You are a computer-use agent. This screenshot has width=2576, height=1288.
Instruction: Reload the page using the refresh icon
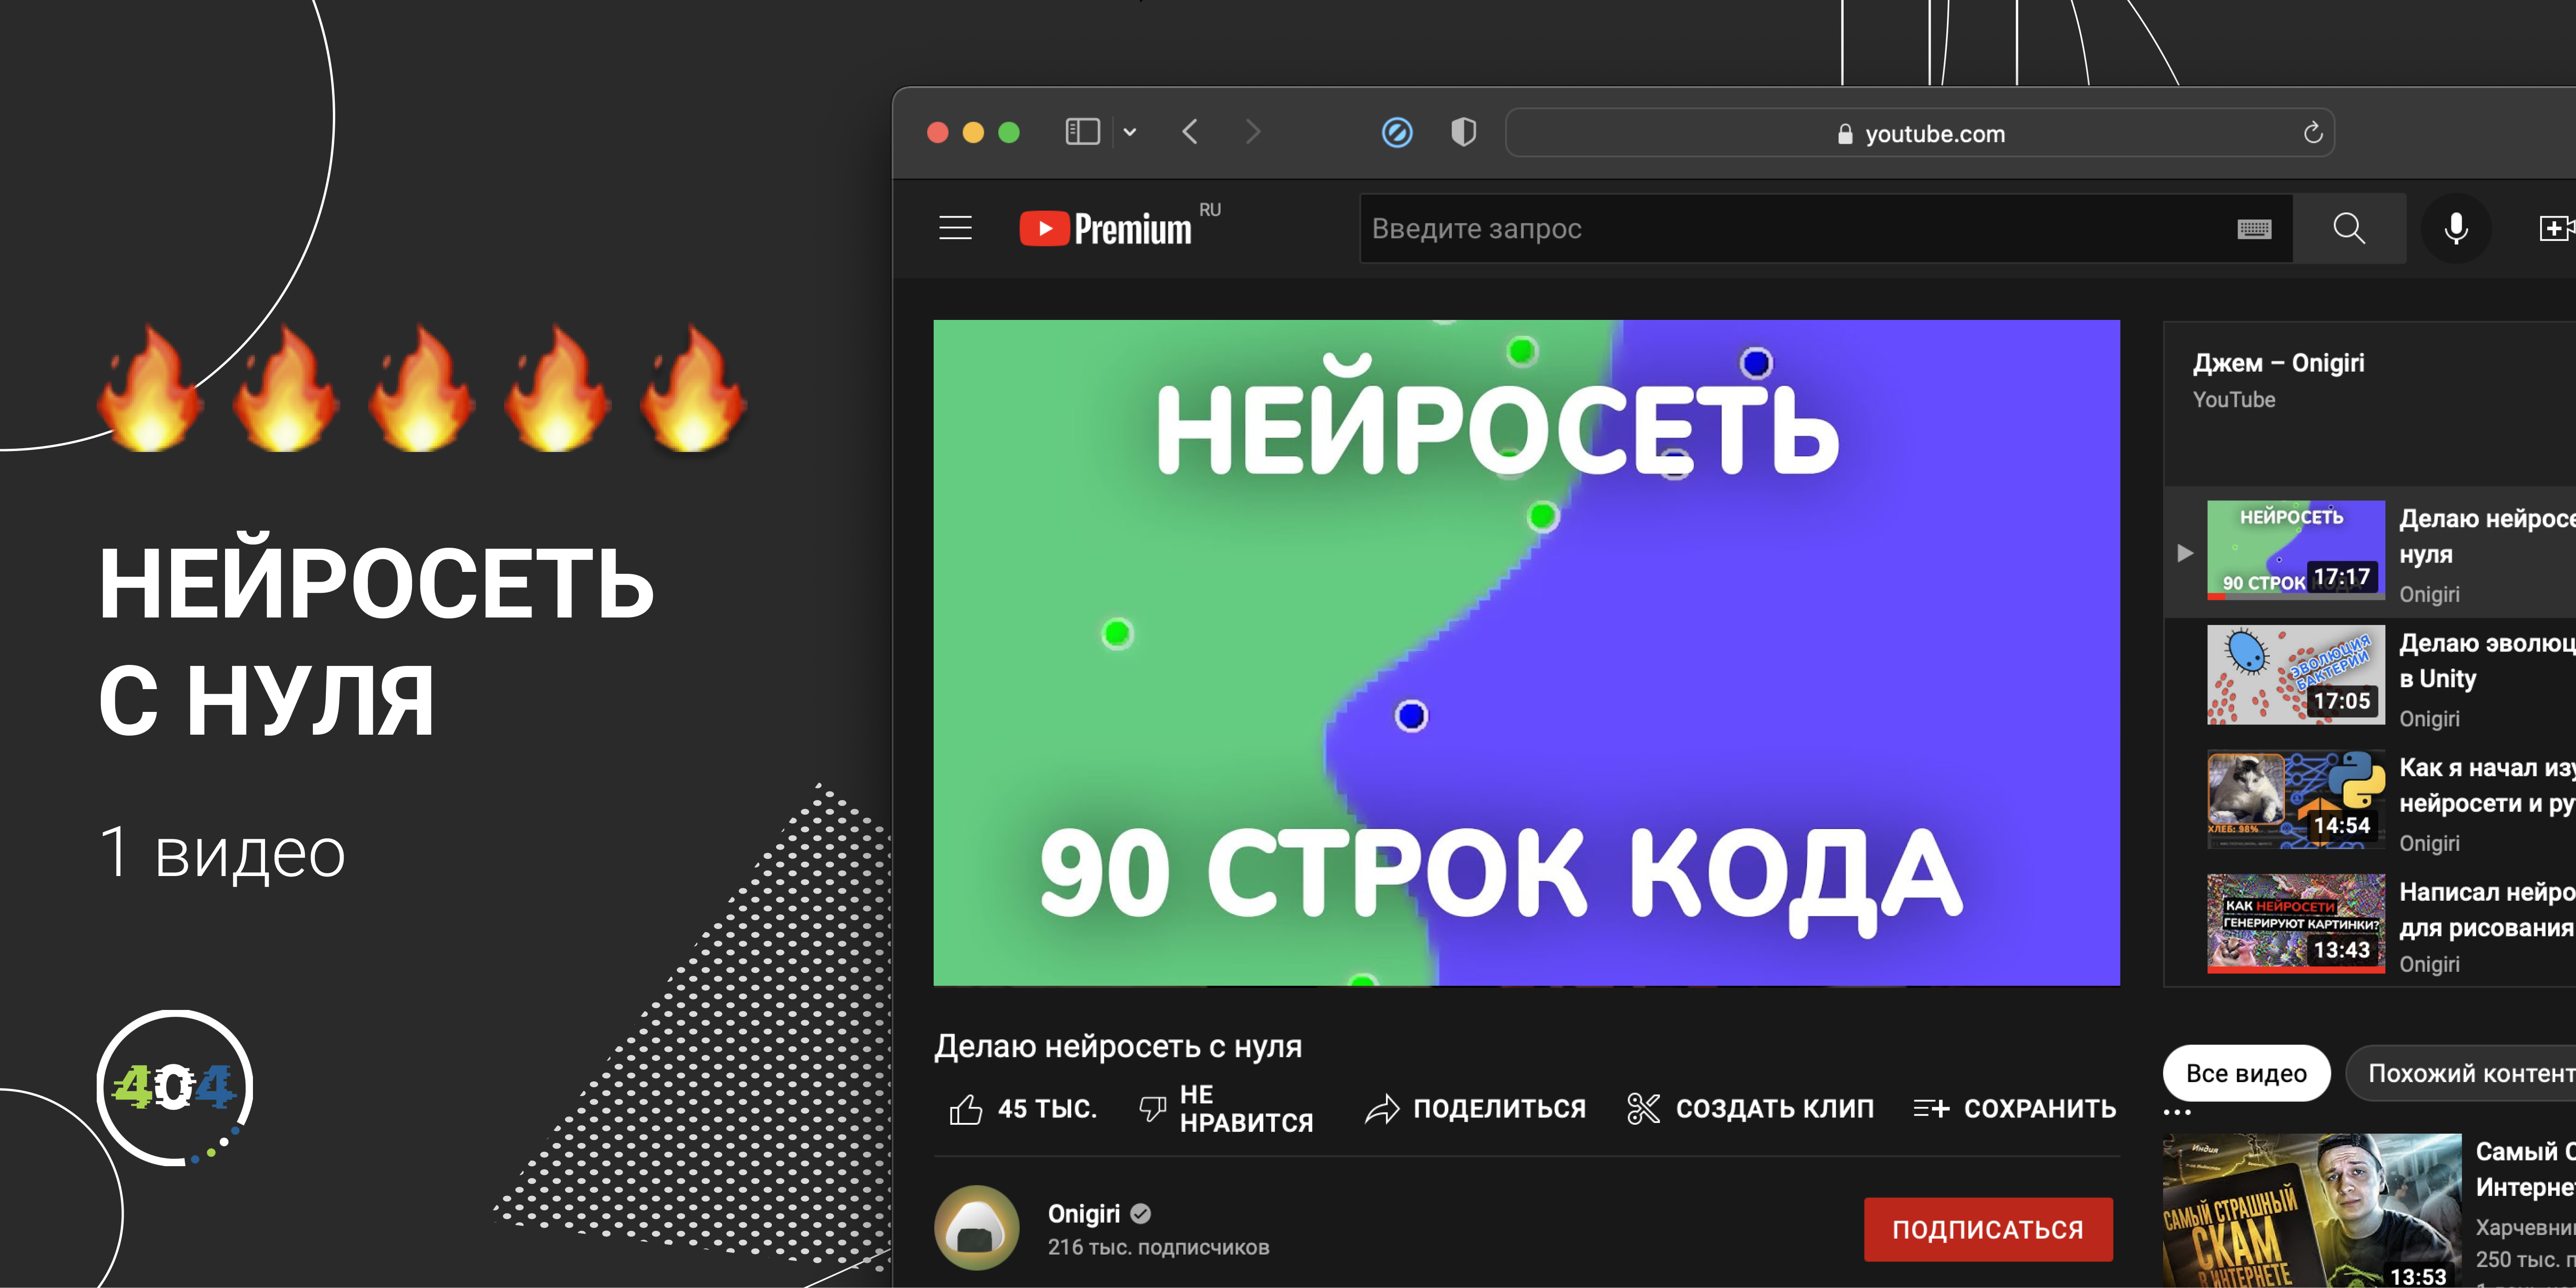[2312, 133]
